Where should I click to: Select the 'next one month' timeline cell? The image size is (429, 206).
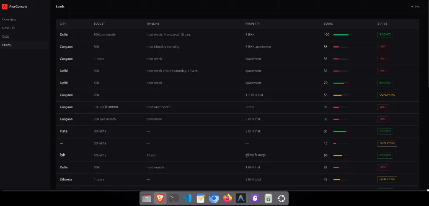click(158, 107)
